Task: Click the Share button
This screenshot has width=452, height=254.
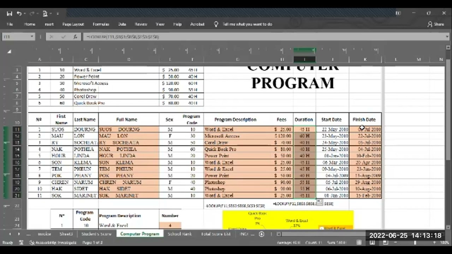Action: [x=436, y=24]
